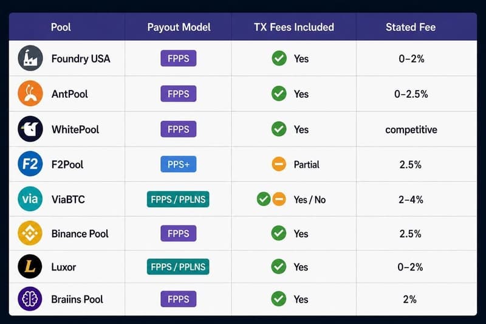Click the Pool column header
The height and width of the screenshot is (324, 486).
61,27
